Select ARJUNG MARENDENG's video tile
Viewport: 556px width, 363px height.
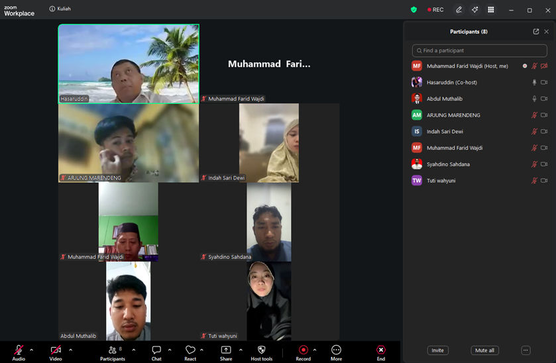point(129,143)
